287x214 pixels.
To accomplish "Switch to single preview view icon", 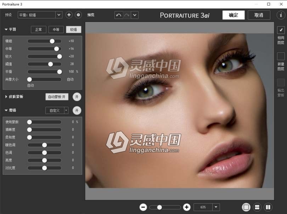I will [x=246, y=207].
